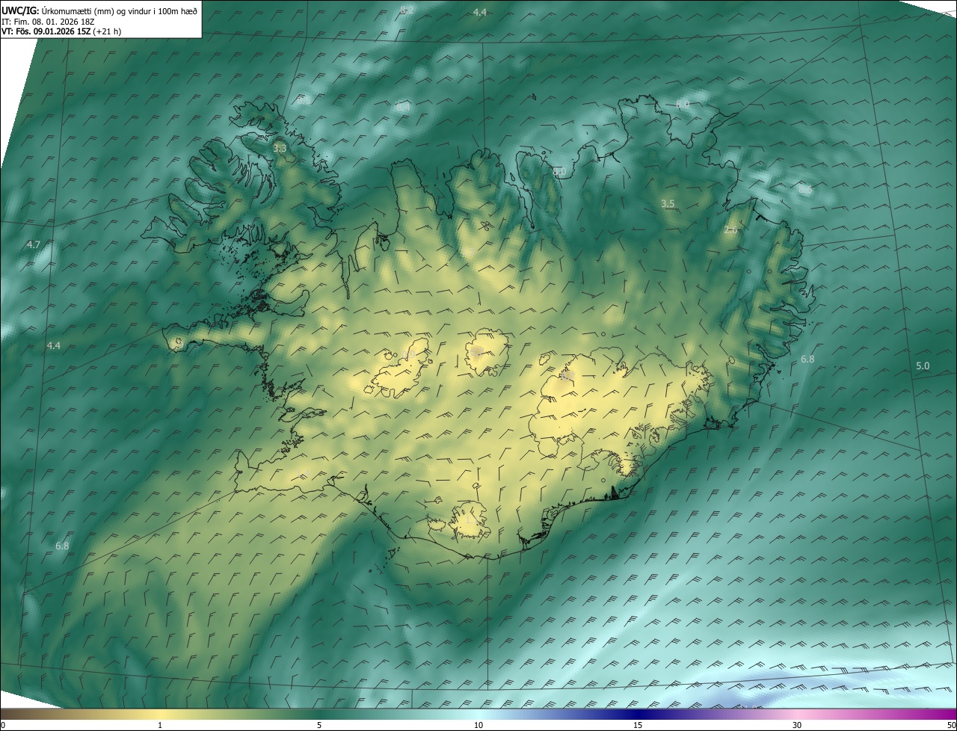Image resolution: width=957 pixels, height=731 pixels.
Task: Click the colour scale tick label "15"
Action: click(x=638, y=725)
